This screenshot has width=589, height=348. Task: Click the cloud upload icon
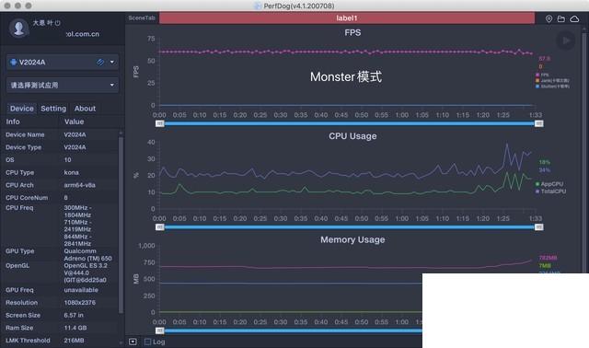click(574, 18)
